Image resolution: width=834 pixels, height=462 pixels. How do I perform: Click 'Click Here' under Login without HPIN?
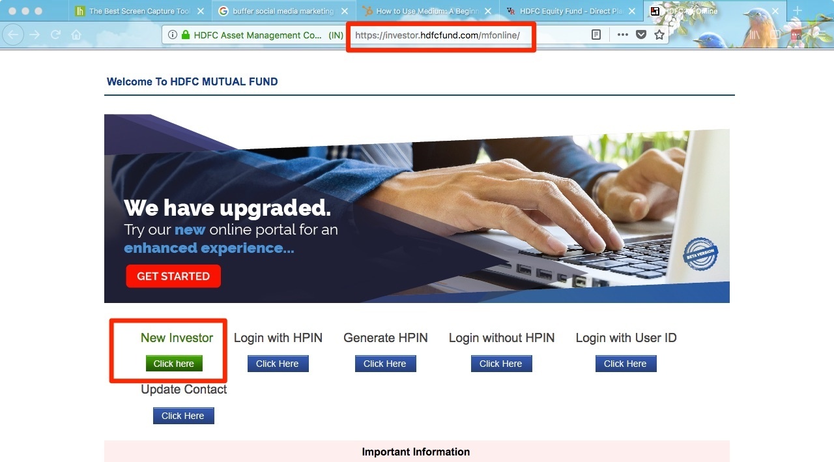(x=501, y=364)
